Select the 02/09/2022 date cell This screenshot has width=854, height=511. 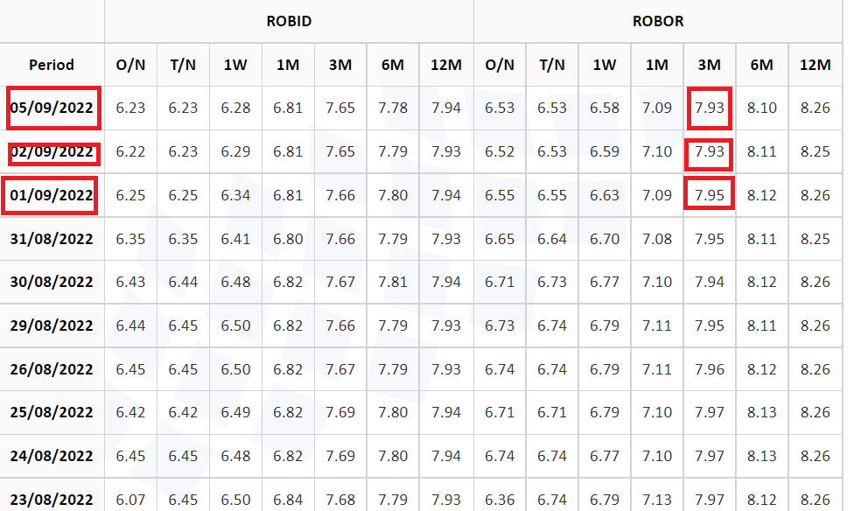coord(52,151)
